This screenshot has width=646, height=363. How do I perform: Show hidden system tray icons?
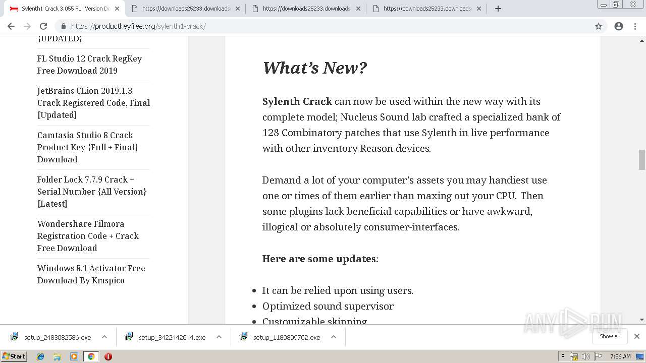(x=563, y=356)
